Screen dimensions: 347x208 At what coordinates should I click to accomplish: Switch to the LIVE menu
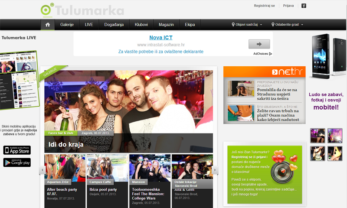point(89,25)
